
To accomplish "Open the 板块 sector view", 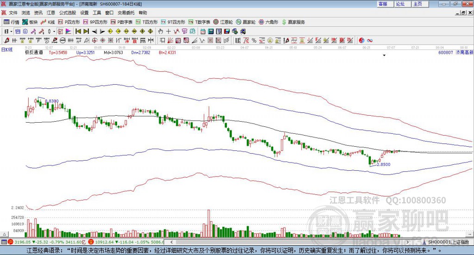I will pos(30,22).
